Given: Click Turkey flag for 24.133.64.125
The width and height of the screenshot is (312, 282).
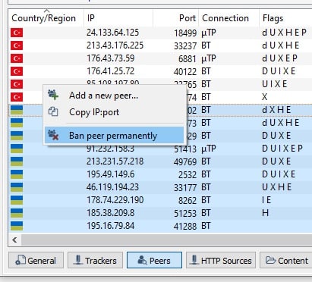Looking at the screenshot, I should pos(17,33).
